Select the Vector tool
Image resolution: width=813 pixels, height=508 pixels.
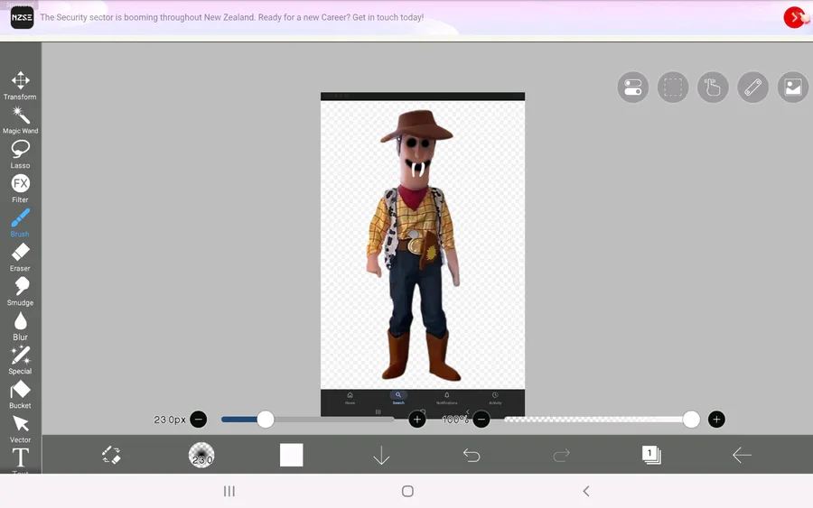click(x=20, y=429)
